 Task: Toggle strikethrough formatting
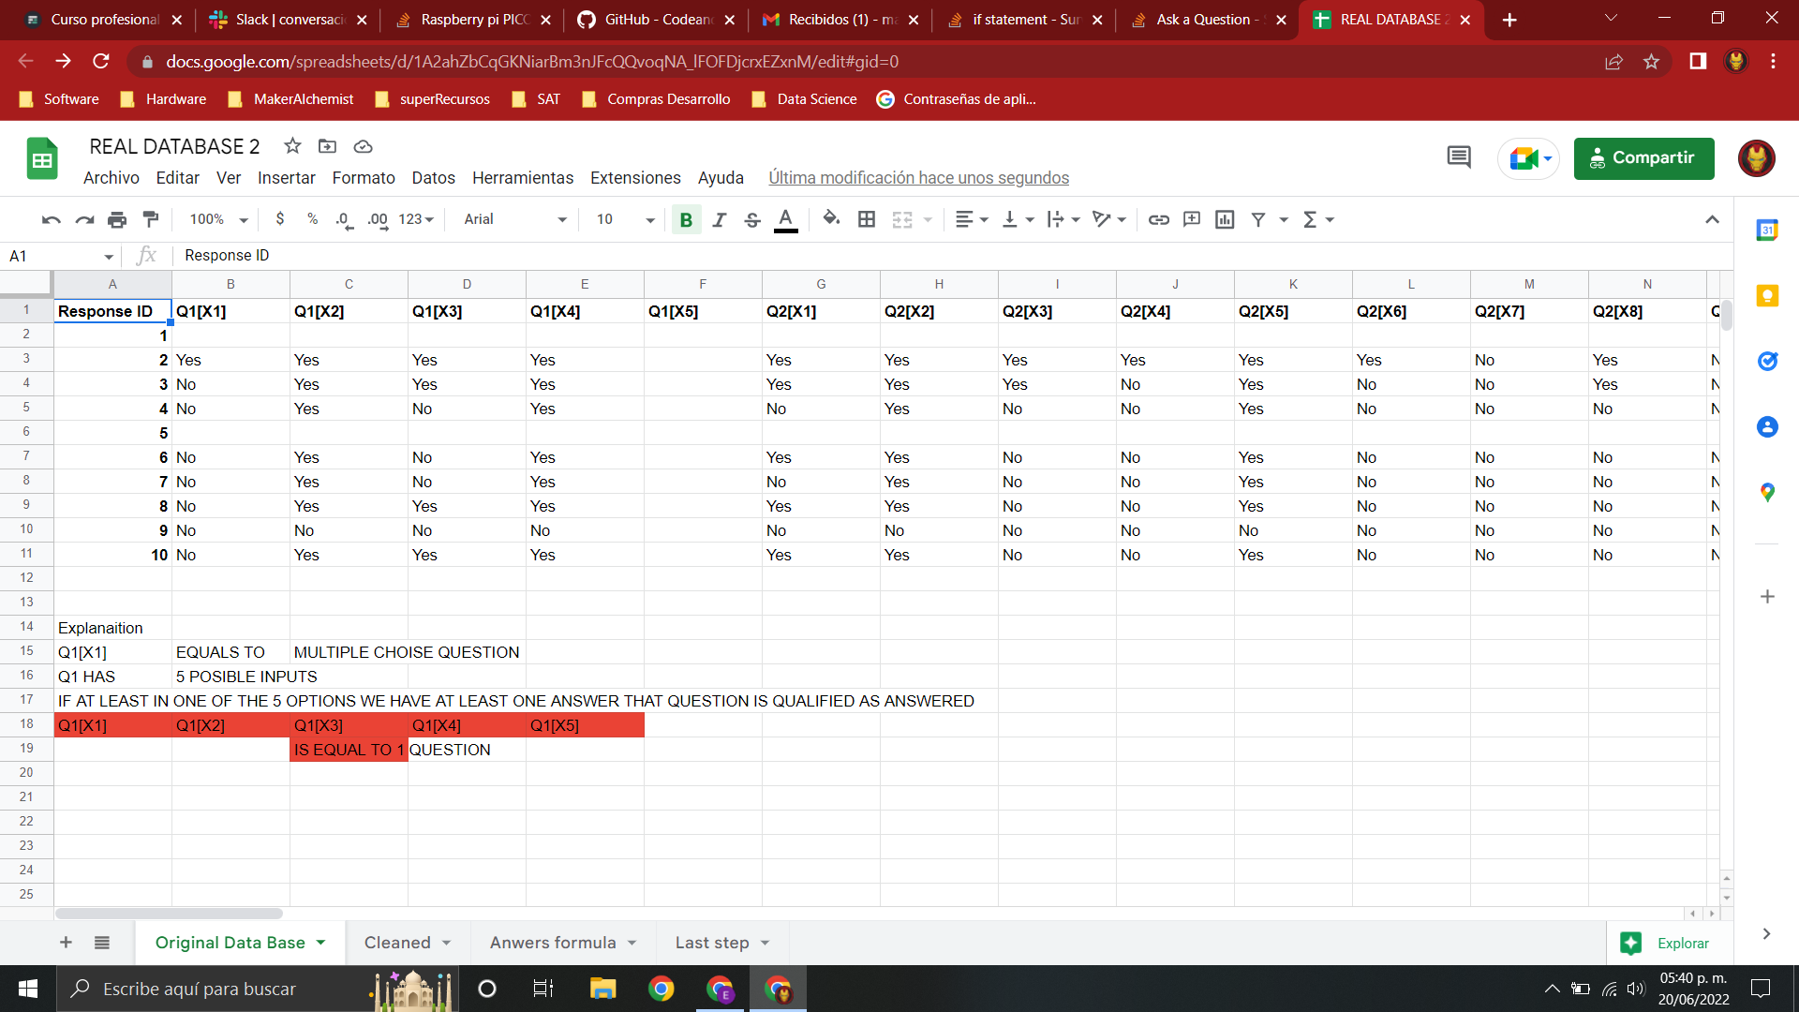coord(751,219)
